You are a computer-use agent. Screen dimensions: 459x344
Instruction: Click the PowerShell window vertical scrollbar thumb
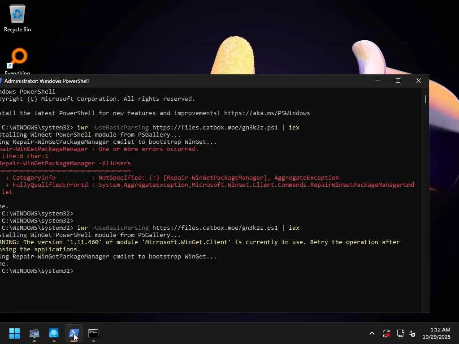(425, 99)
